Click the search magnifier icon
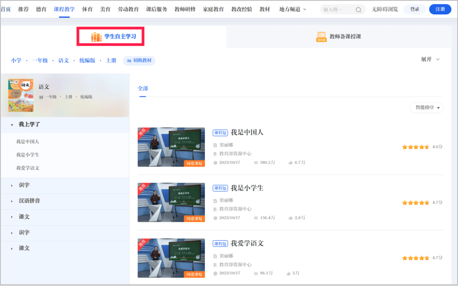The width and height of the screenshot is (458, 286). [x=358, y=10]
